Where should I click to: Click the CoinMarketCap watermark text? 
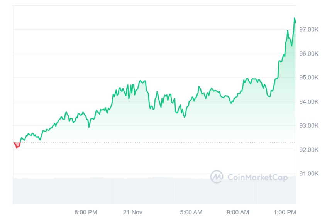[257, 177]
